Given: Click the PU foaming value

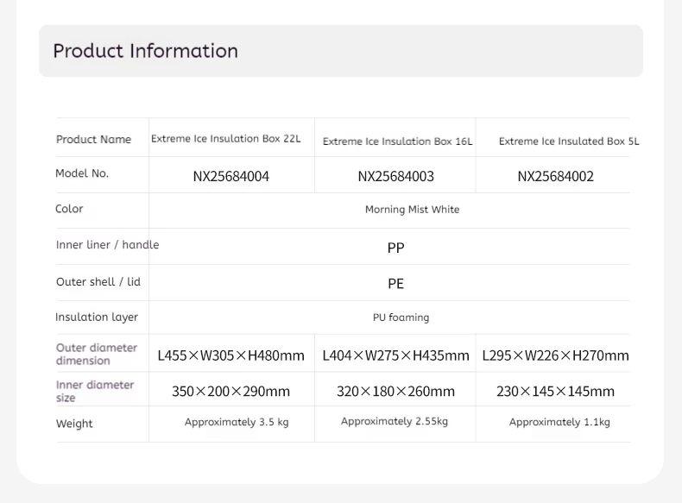Looking at the screenshot, I should [401, 318].
